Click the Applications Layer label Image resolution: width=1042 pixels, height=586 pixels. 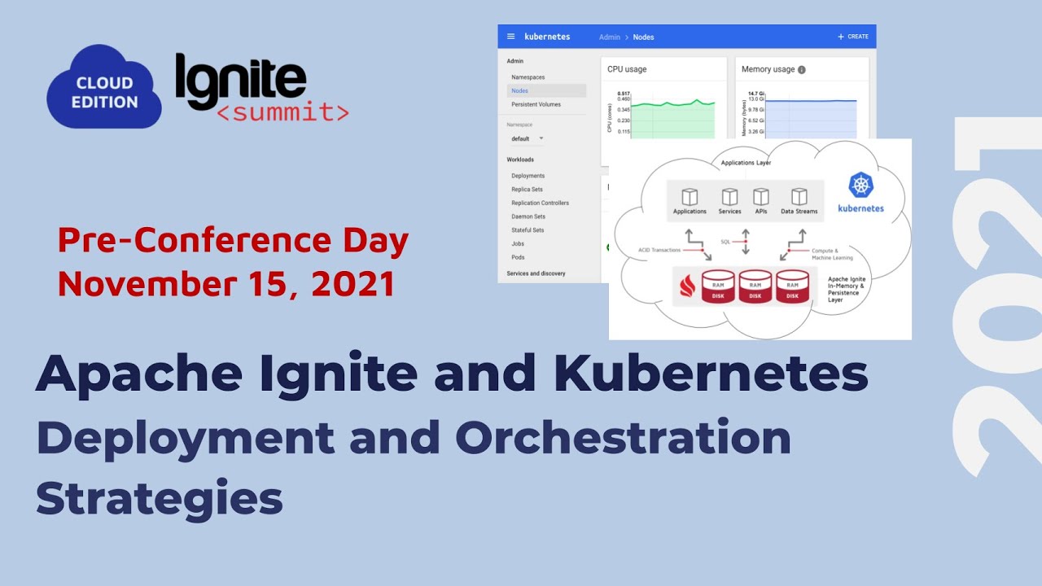click(x=746, y=163)
